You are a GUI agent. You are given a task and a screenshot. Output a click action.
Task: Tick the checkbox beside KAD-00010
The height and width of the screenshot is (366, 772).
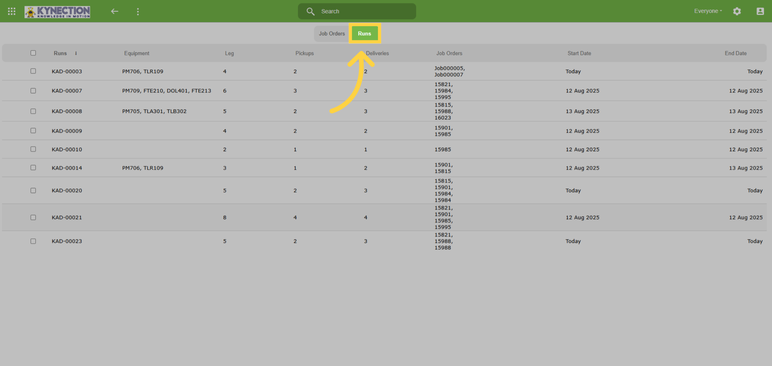[33, 149]
